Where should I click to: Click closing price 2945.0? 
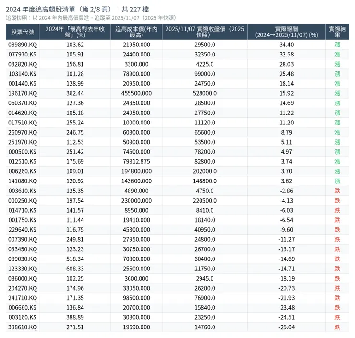point(205,279)
